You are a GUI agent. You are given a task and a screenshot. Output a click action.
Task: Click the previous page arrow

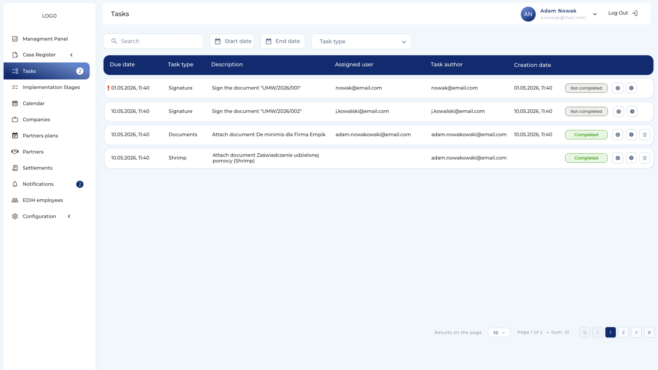coord(598,332)
